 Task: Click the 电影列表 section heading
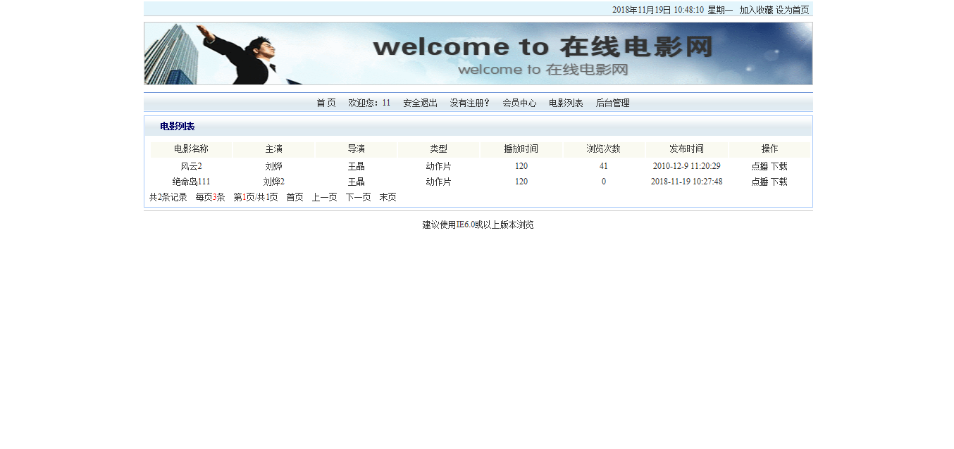178,127
